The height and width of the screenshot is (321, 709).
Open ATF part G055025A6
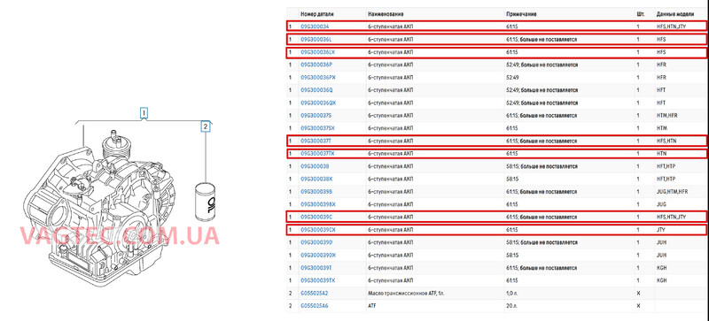[x=315, y=306]
